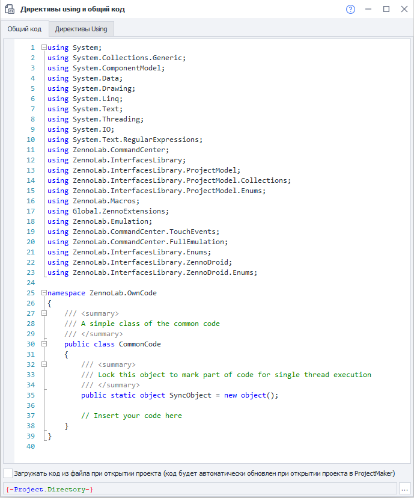The height and width of the screenshot is (498, 414).
Task: Maximize the directives and common code window
Action: [x=386, y=10]
